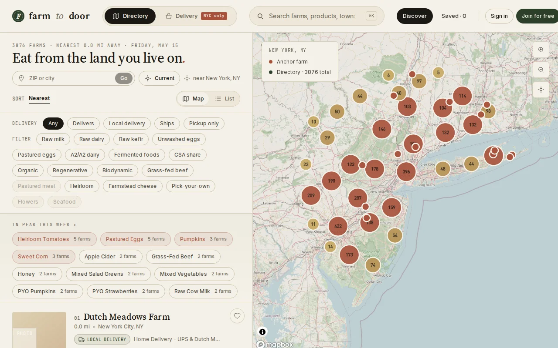Image resolution: width=558 pixels, height=348 pixels.
Task: Toggle the CSA share filter
Action: click(187, 155)
